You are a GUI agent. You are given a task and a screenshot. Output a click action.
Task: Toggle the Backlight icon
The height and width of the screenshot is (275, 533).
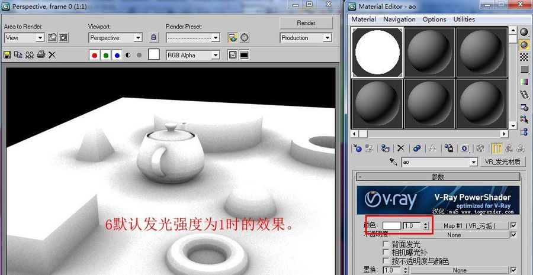(524, 45)
